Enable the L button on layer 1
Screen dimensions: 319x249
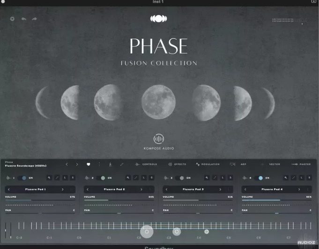65,178
